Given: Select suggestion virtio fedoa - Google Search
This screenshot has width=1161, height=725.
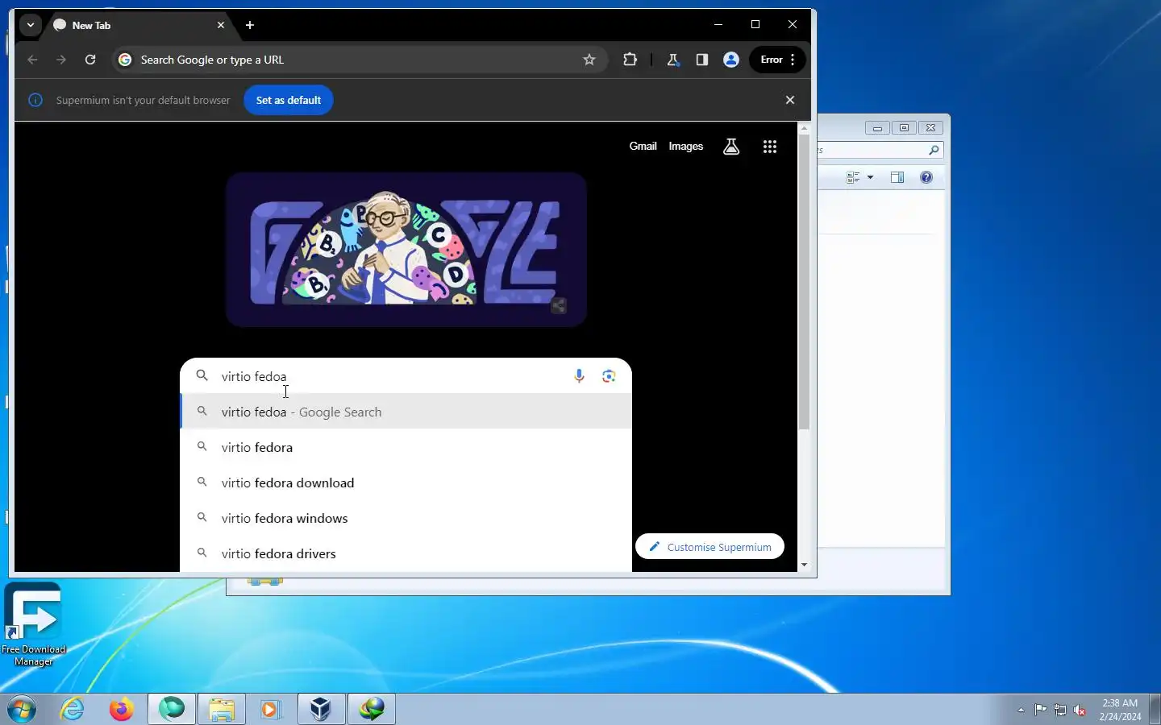Looking at the screenshot, I should [x=406, y=412].
